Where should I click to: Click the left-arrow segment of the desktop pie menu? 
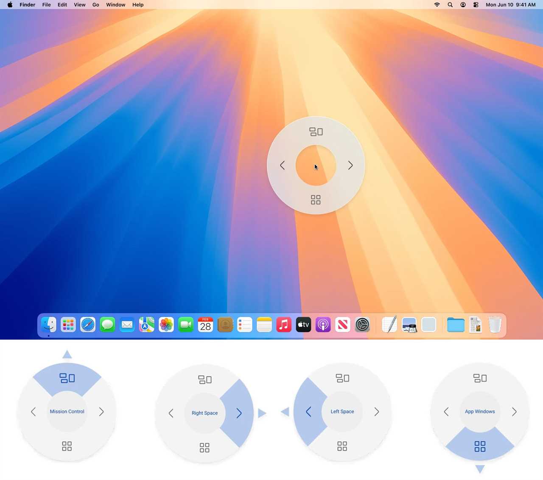pyautogui.click(x=283, y=166)
